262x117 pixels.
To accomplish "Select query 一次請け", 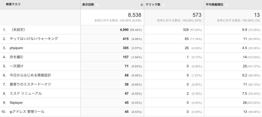I will pos(17,66).
